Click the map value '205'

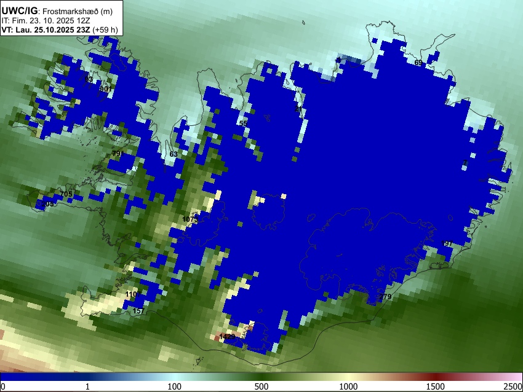(47, 204)
